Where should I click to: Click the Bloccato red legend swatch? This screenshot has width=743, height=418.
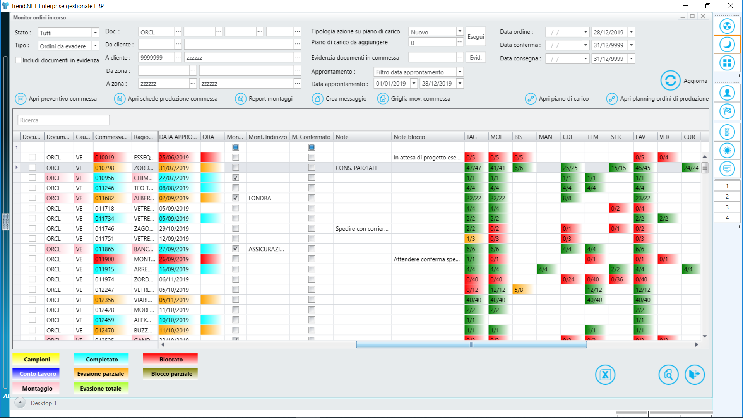171,359
